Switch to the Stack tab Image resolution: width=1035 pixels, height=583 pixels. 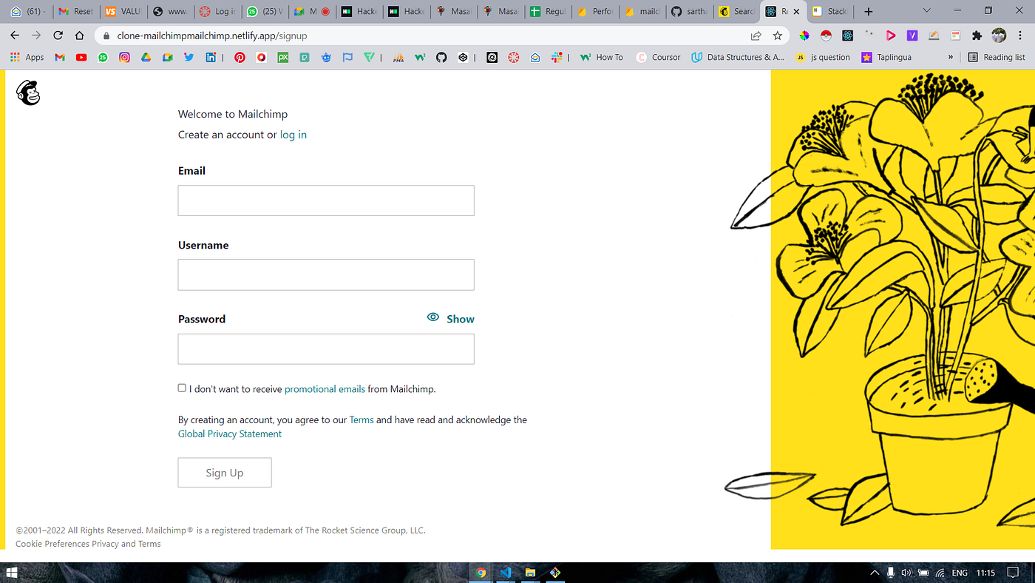(x=830, y=11)
